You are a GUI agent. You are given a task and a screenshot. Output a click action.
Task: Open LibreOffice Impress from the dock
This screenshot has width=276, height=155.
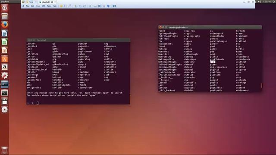[x=5, y=50]
